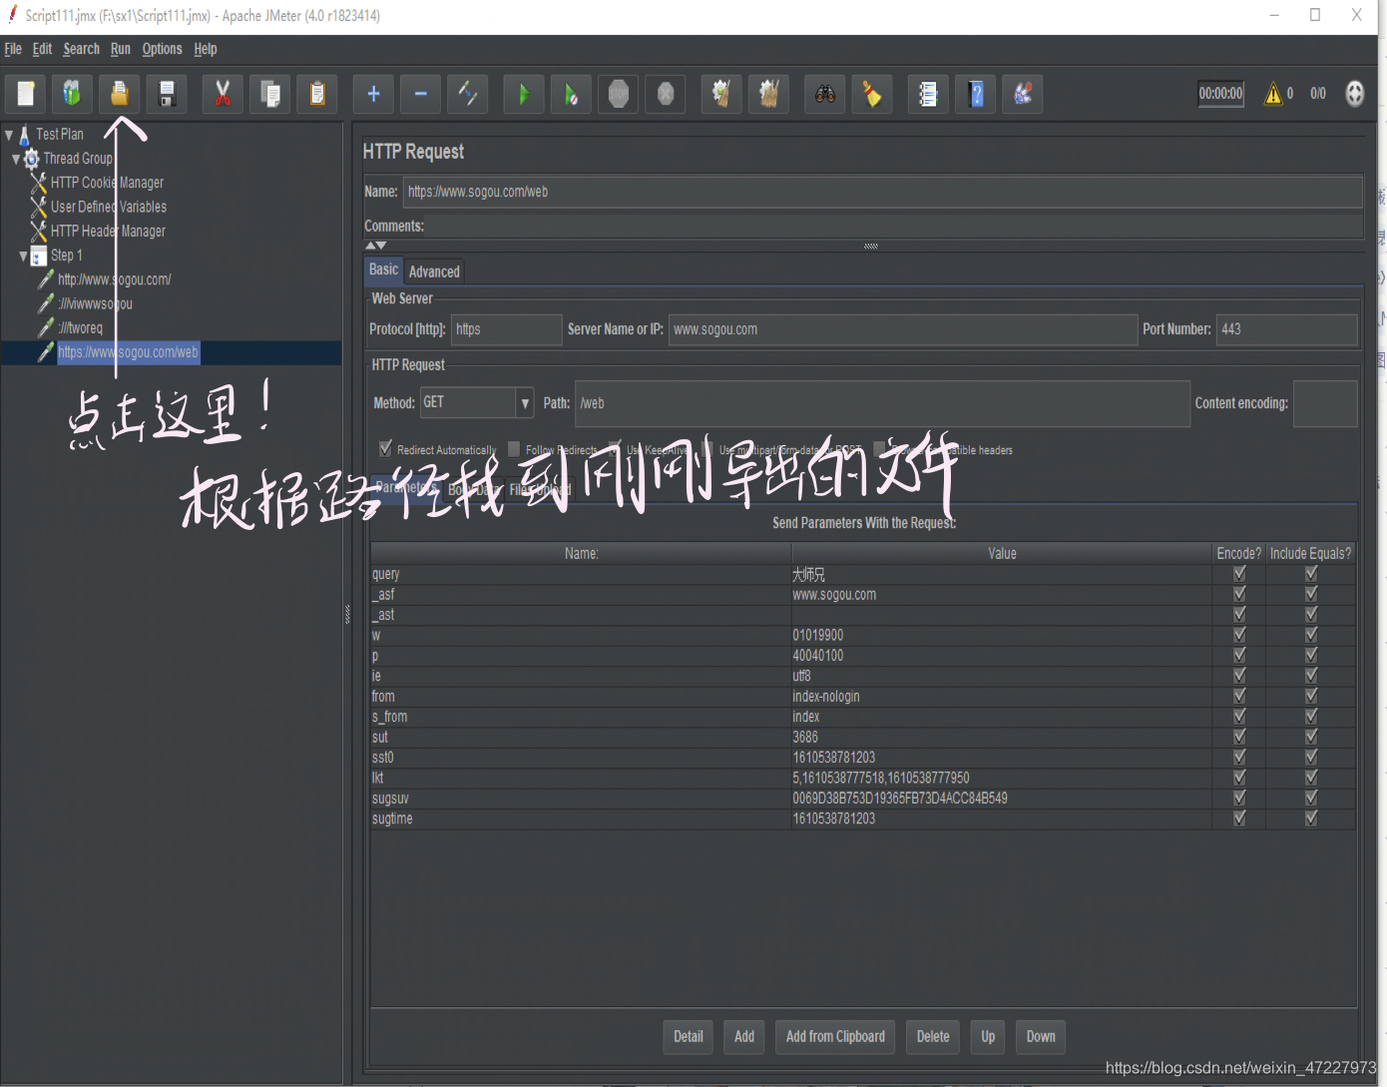Open the Templates toolbar icon
Screen dimensions: 1387x1087
[x=73, y=94]
